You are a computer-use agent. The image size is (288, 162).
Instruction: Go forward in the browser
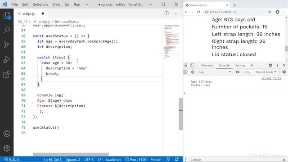tap(192, 12)
